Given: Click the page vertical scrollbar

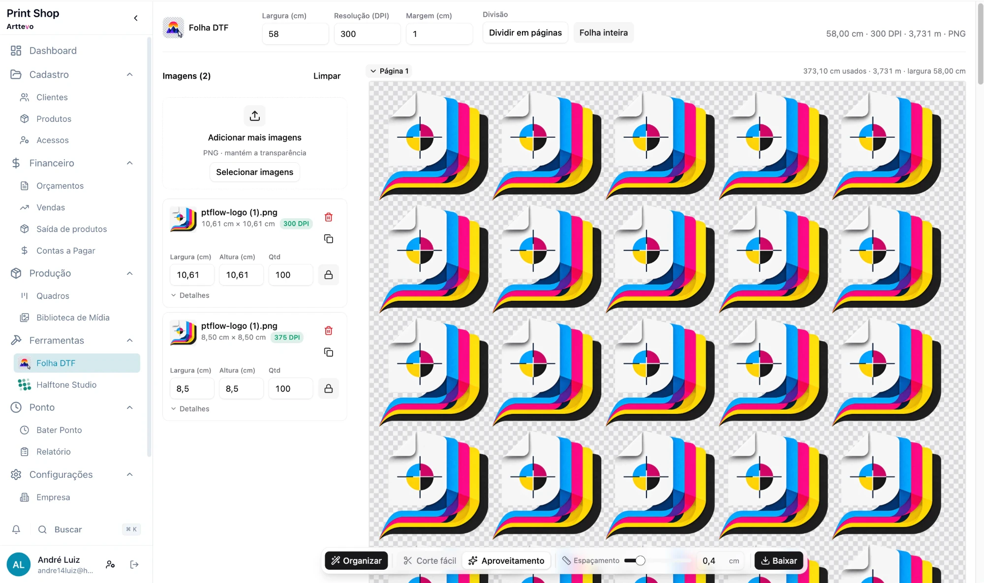Looking at the screenshot, I should (x=980, y=44).
